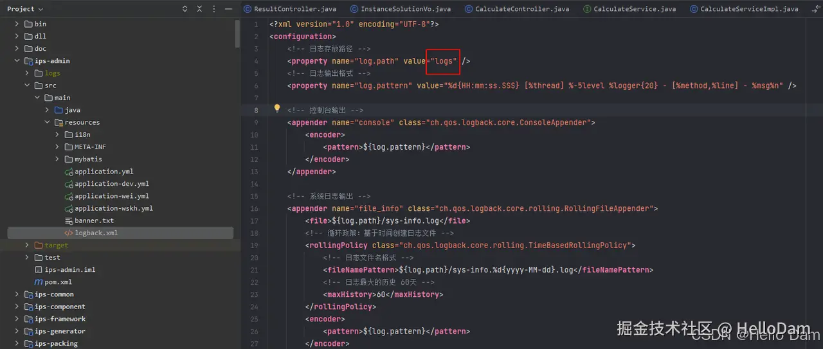
Task: Click the application-dev.yml file icon
Action: (x=69, y=184)
